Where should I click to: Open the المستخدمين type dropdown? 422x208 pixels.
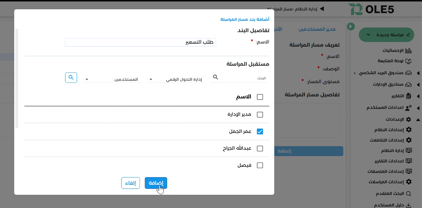coord(112,79)
